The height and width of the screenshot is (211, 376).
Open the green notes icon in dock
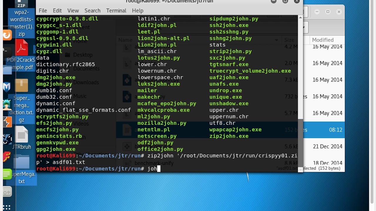7,174
